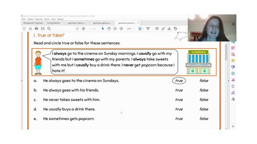The height and width of the screenshot is (144, 257).
Task: Open the teal Scan tool in right pane
Action: 233,74
